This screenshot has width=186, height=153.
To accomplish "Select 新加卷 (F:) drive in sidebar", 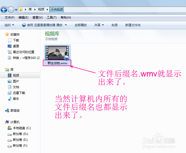I will [x=20, y=146].
